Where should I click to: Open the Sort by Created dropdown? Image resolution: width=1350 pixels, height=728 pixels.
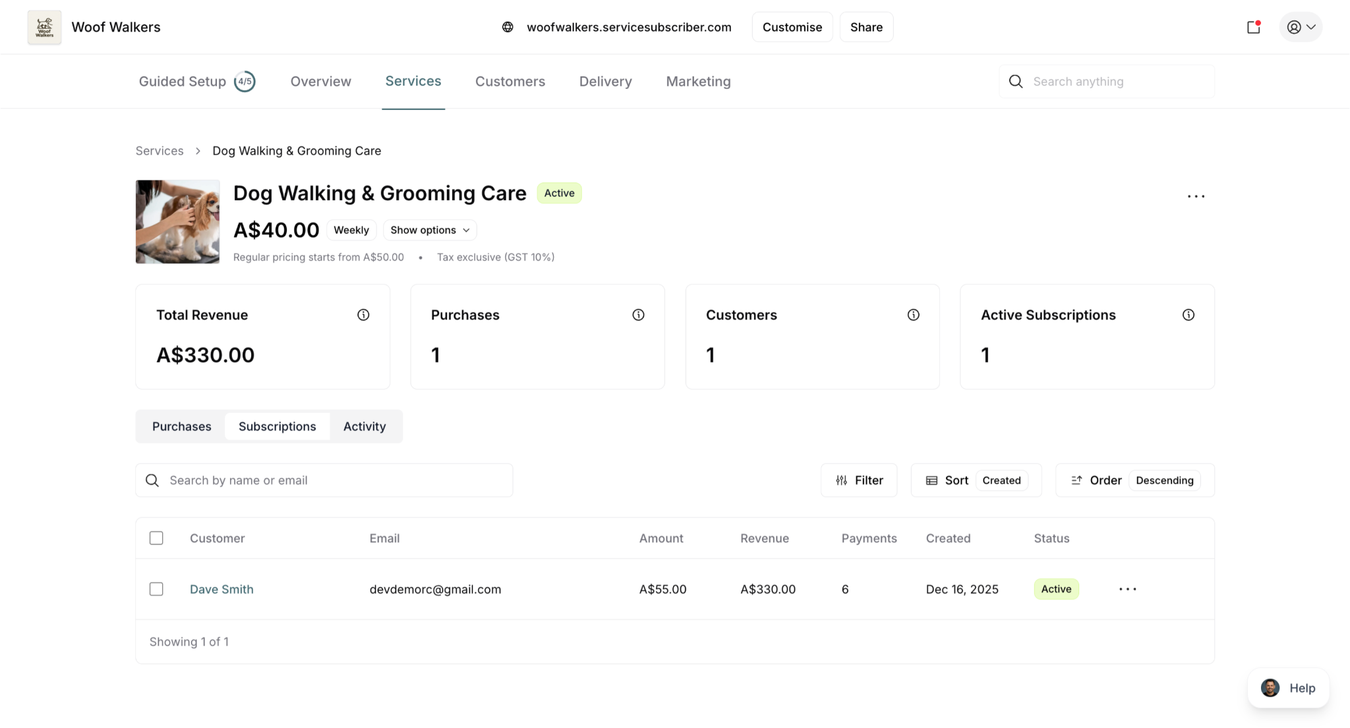coord(976,480)
